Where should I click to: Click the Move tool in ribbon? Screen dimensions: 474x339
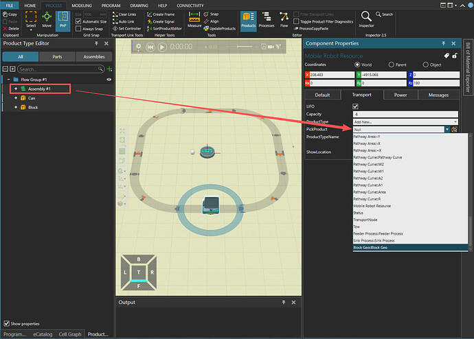click(x=47, y=19)
